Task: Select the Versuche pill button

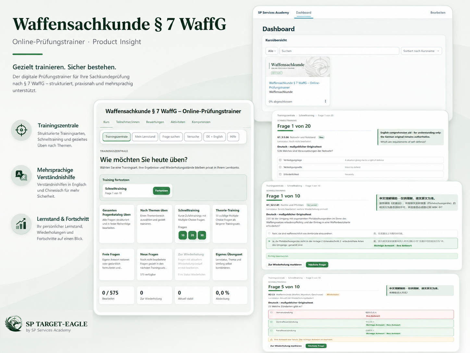Action: click(193, 137)
